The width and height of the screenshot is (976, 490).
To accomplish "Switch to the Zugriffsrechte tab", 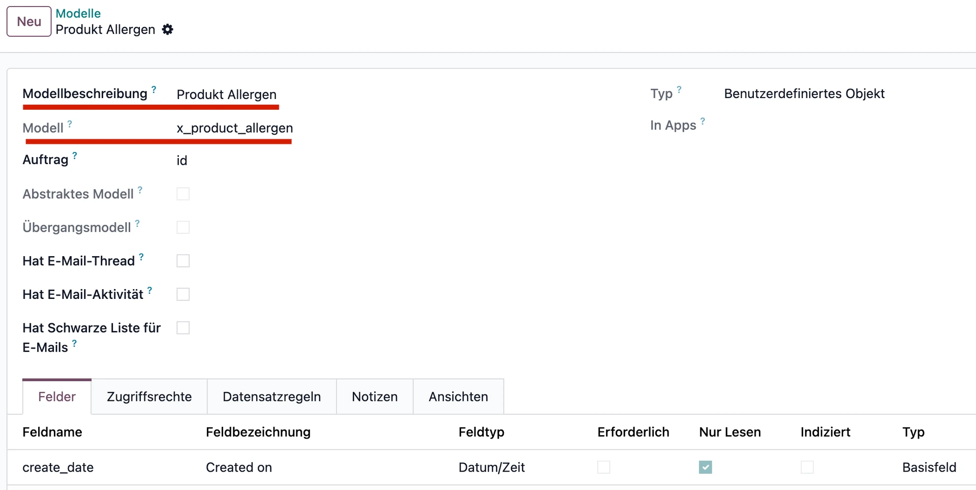I will pyautogui.click(x=148, y=396).
